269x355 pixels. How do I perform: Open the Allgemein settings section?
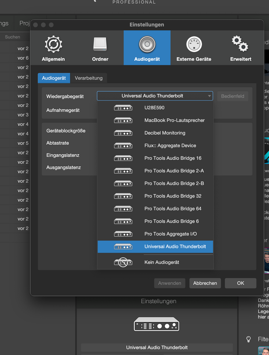pos(53,48)
